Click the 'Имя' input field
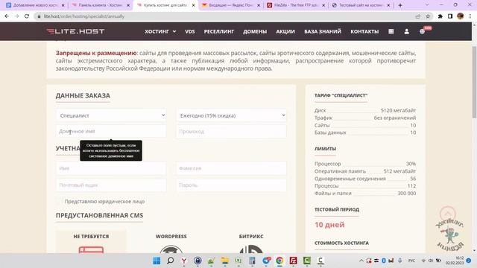Image resolution: width=477 pixels, height=268 pixels. click(111, 168)
